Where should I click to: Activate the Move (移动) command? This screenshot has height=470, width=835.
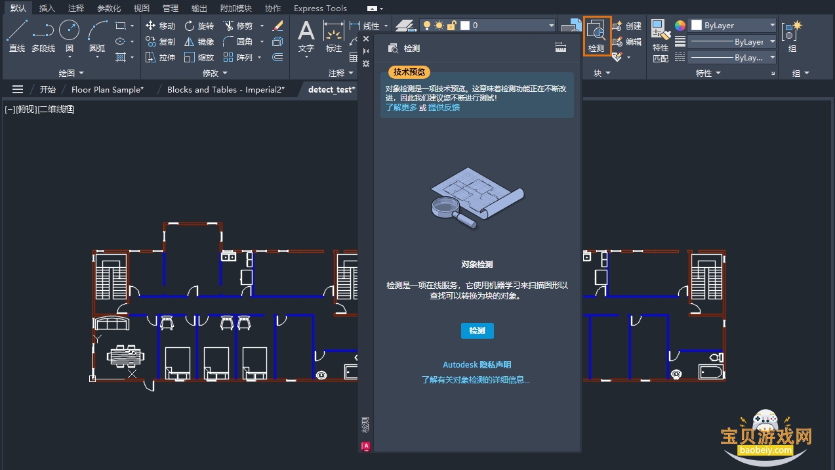(160, 26)
